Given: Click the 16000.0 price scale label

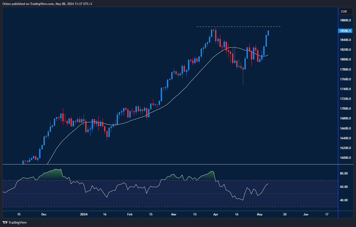Looking at the screenshot, I should pos(345,158).
